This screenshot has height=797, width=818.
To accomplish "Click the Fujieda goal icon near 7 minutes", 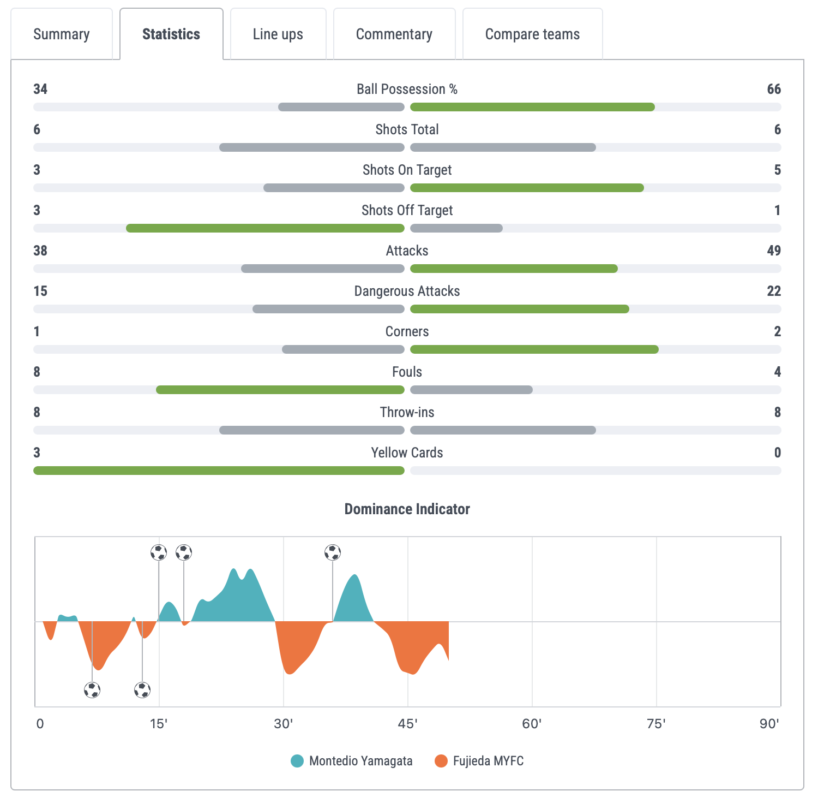I will (x=92, y=690).
